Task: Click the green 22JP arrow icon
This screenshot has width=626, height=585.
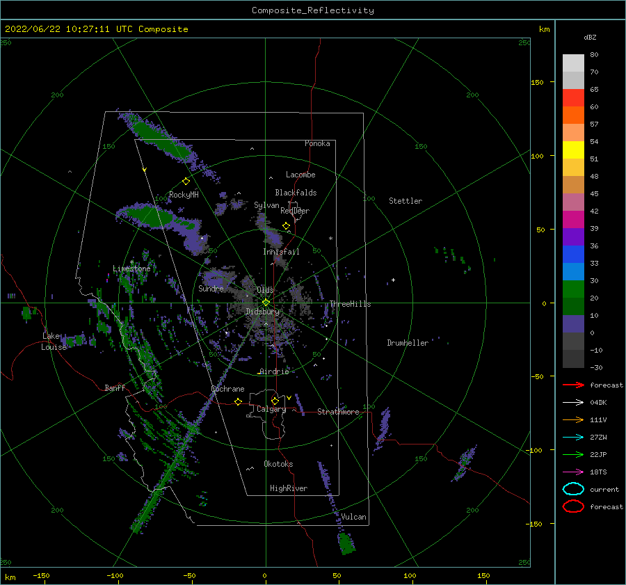Action: (573, 454)
